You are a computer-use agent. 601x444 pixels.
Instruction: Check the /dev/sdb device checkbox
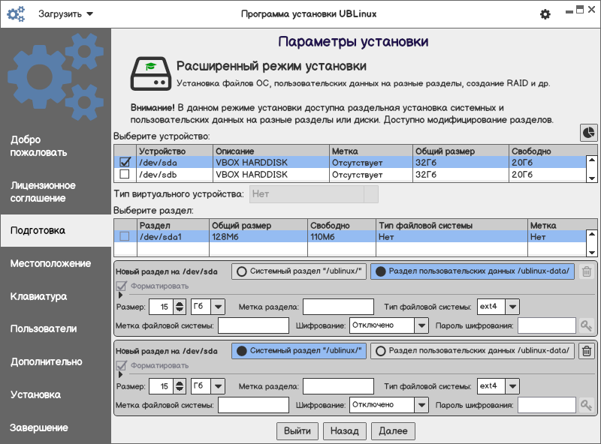point(125,175)
